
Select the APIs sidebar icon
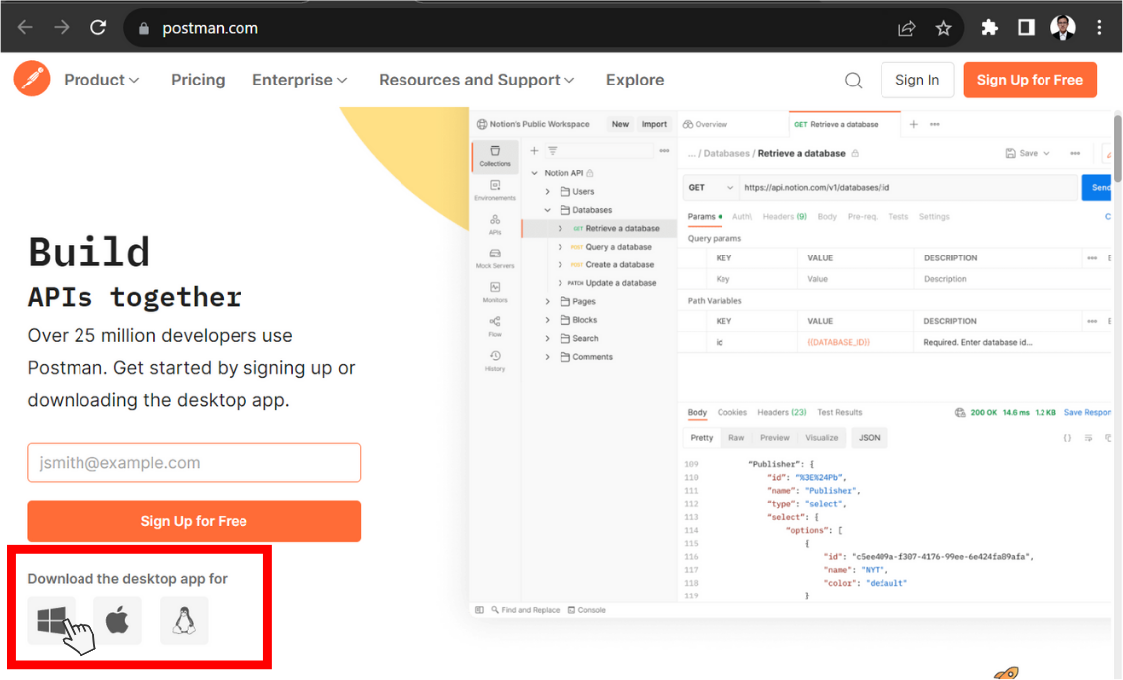coord(495,225)
